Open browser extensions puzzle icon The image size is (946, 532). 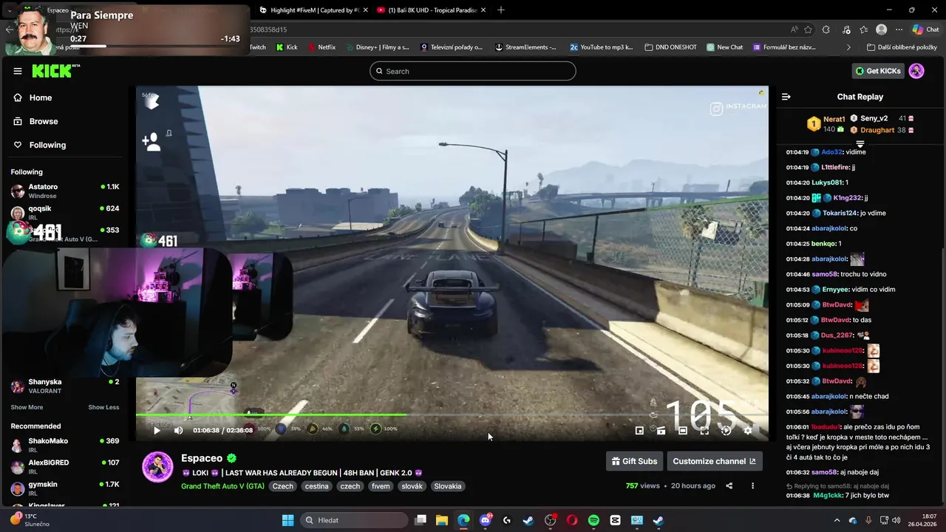click(826, 30)
